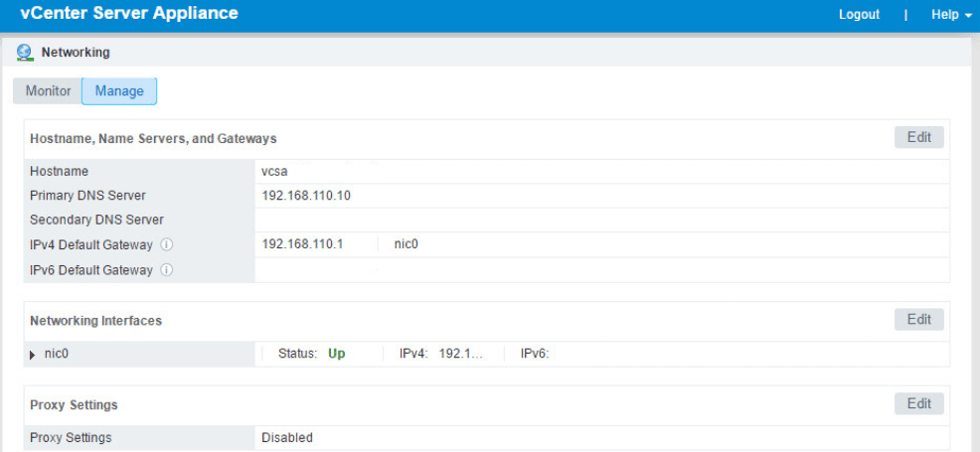Click the Hostname, Name Servers, and Gateways heading
980x452 pixels.
click(153, 139)
